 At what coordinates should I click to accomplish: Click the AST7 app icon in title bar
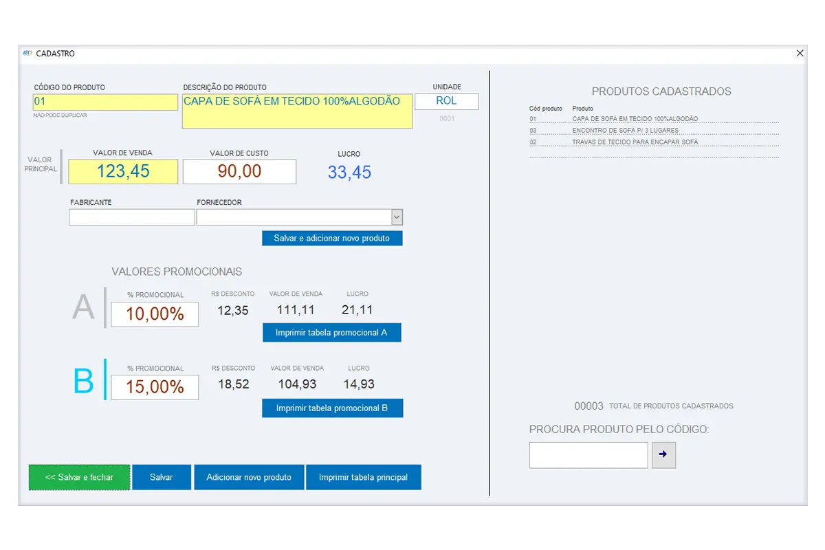click(x=27, y=53)
